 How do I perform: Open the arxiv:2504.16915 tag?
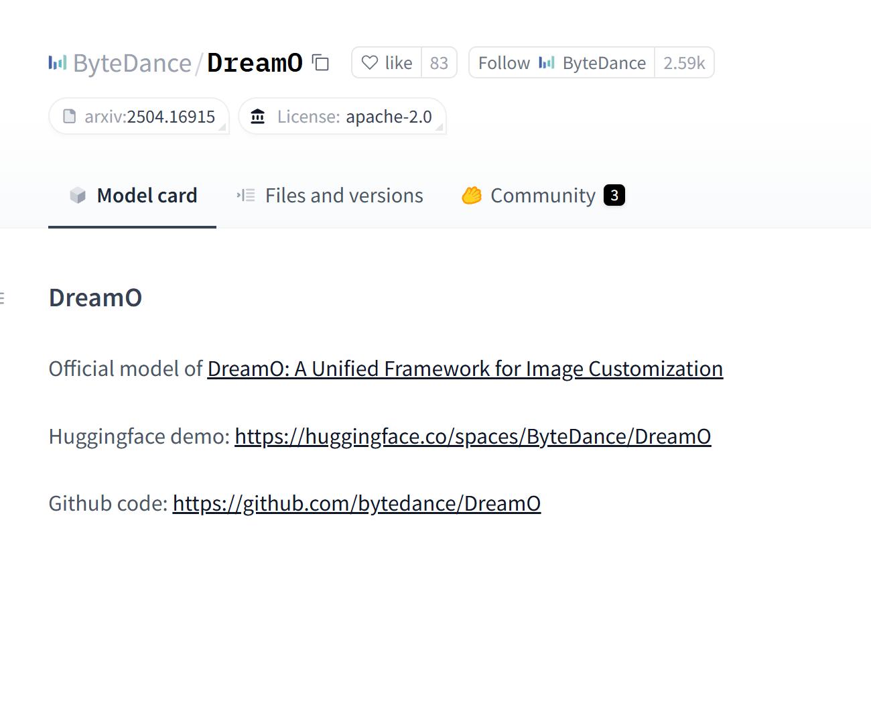(x=139, y=117)
